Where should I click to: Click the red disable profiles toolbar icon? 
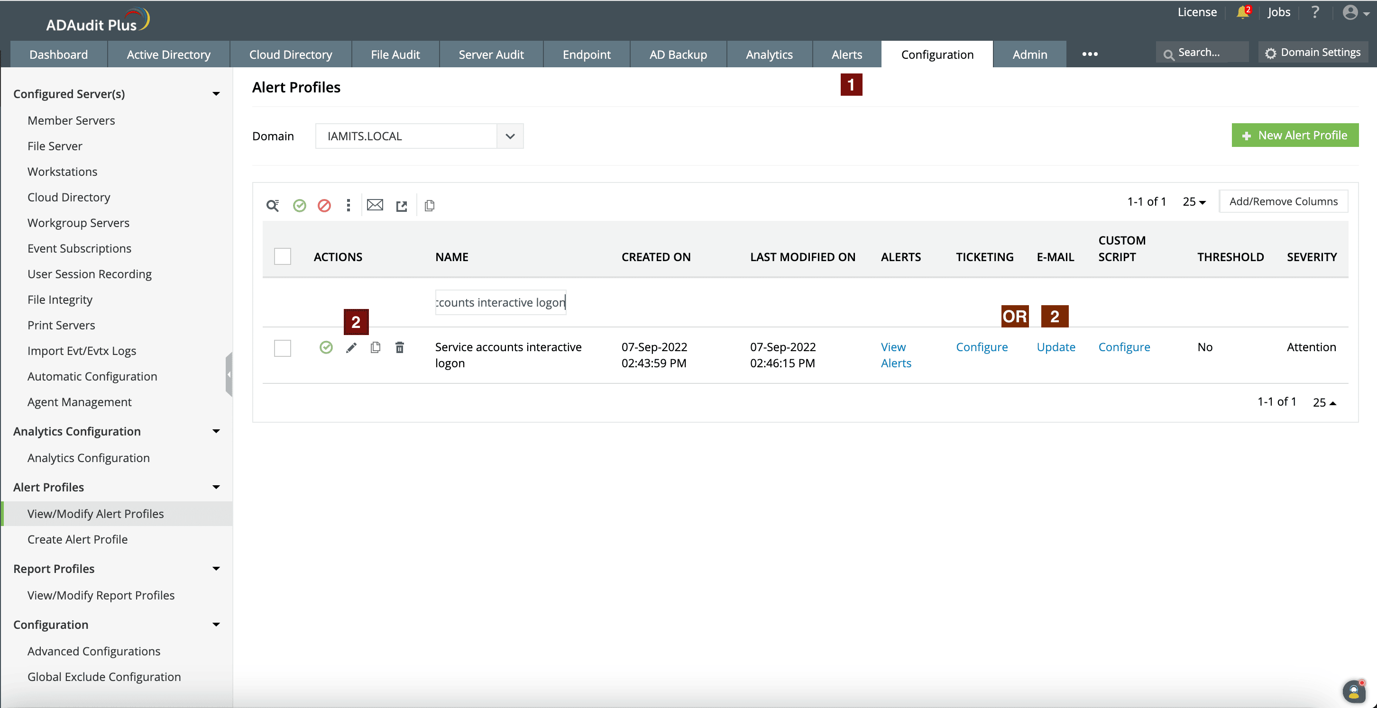[324, 205]
